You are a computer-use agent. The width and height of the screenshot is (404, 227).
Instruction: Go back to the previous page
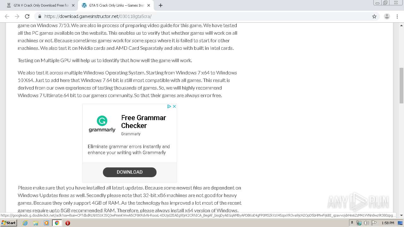click(7, 16)
